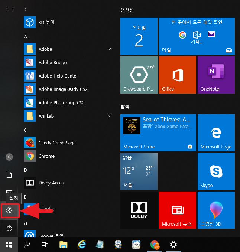The width and height of the screenshot is (240, 252).
Task: Open the AhnLab folder entry
Action: coord(68,116)
